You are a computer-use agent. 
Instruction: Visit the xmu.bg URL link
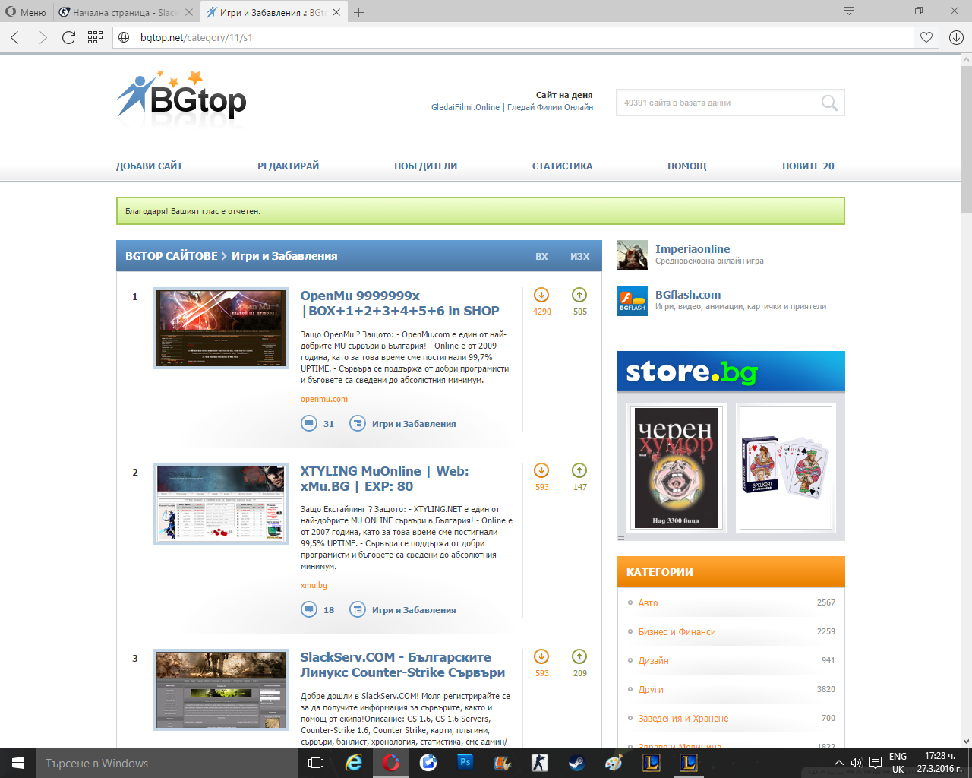(314, 585)
